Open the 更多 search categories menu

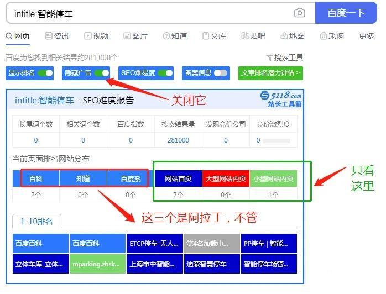click(367, 36)
